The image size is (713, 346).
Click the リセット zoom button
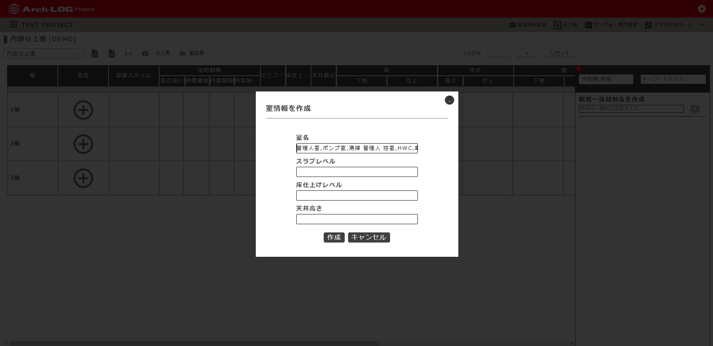click(560, 53)
